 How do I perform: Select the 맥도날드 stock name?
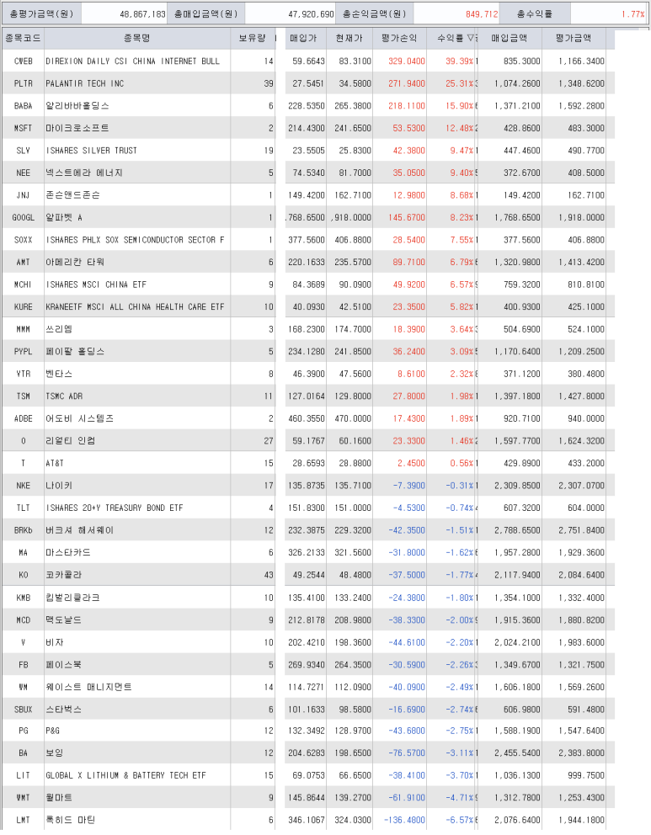click(63, 620)
